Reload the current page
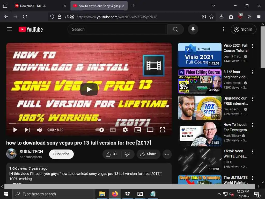The height and width of the screenshot is (199, 265). [x=25, y=17]
